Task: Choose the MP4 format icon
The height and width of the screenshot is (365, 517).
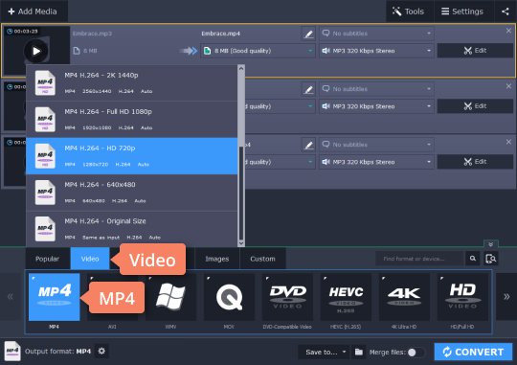Action: [x=54, y=297]
